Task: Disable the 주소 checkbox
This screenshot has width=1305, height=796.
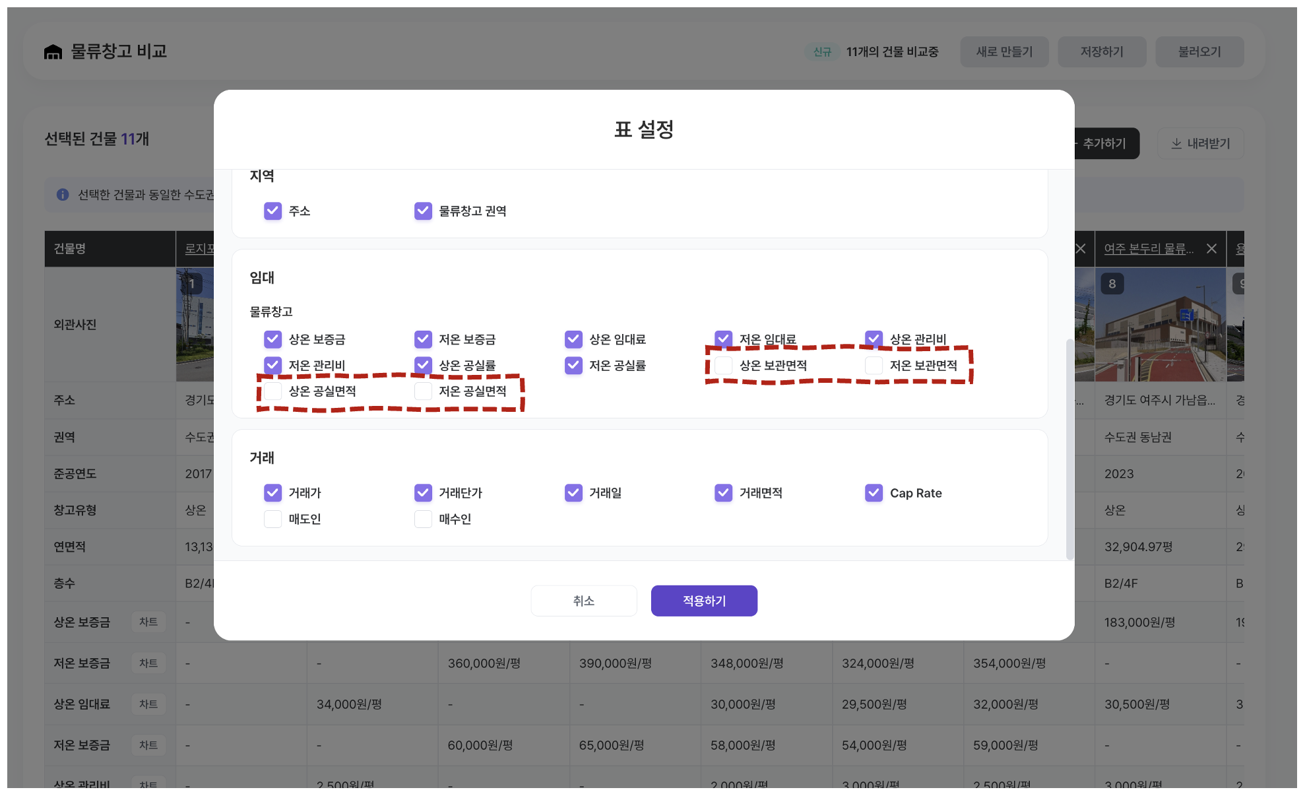Action: [x=272, y=211]
